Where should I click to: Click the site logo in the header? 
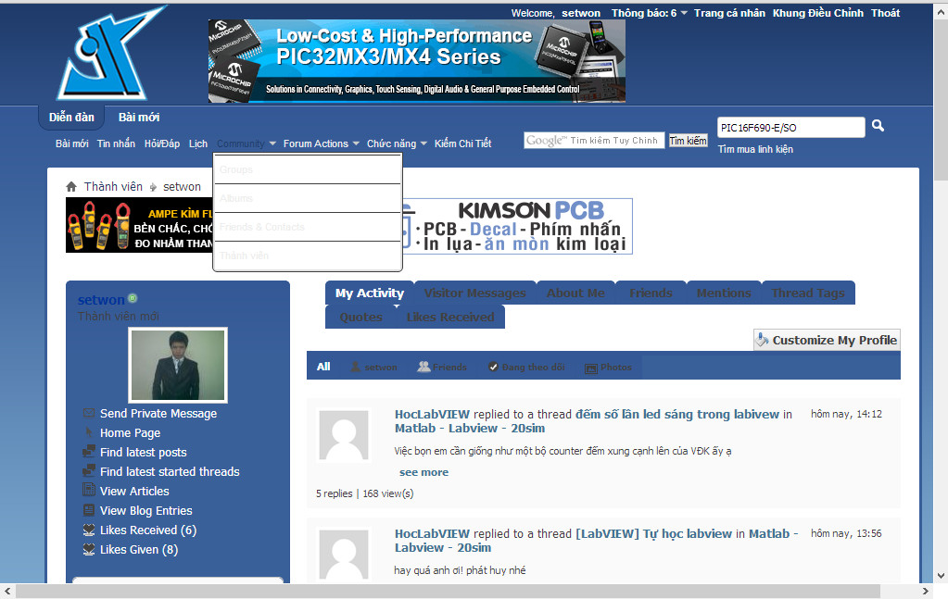[112, 53]
